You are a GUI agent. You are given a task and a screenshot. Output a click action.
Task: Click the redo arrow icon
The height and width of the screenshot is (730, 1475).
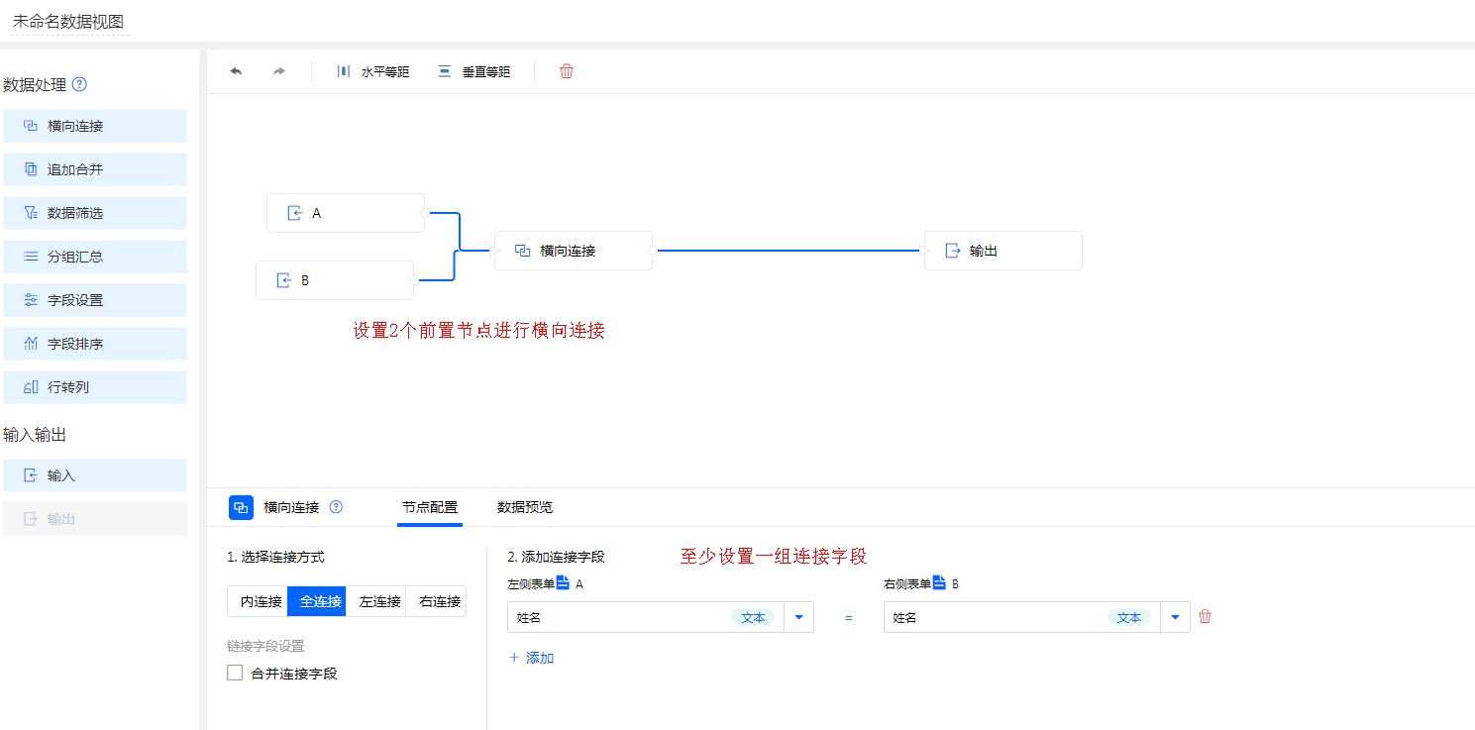(x=279, y=71)
